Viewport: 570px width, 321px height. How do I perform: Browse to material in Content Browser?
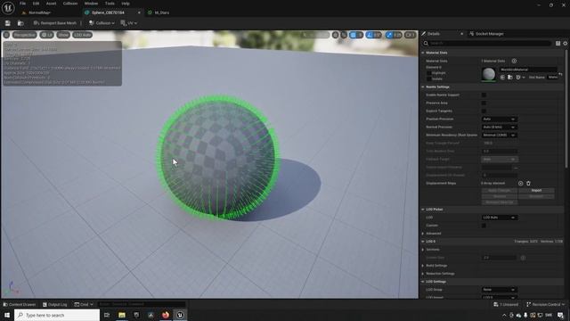point(510,78)
